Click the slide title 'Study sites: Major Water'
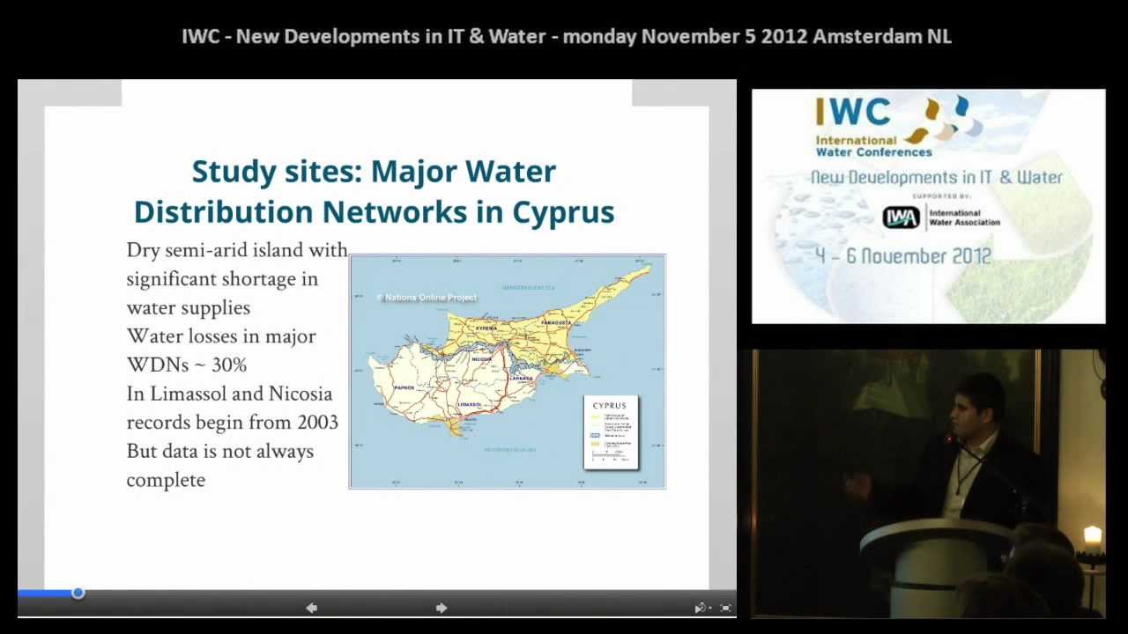This screenshot has width=1128, height=634. click(x=374, y=171)
